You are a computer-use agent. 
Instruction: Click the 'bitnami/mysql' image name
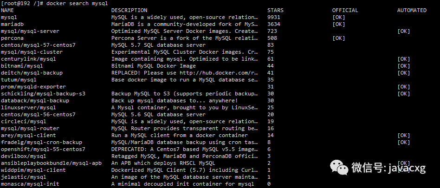pyautogui.click(x=22, y=66)
